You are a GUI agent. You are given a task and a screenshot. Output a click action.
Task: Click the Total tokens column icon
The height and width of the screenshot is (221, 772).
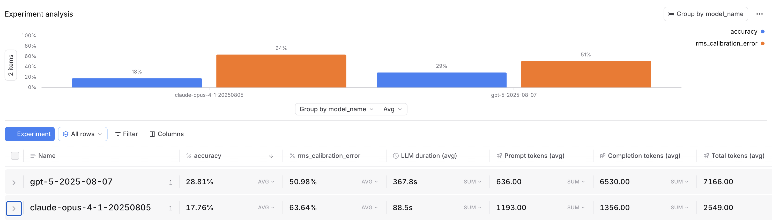(706, 156)
